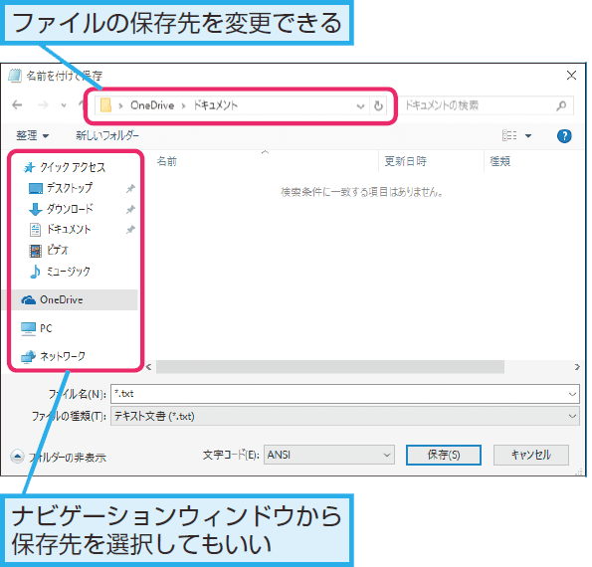This screenshot has height=567, width=592.
Task: Expand the 文字コード ANSI dropdown
Action: point(329,455)
